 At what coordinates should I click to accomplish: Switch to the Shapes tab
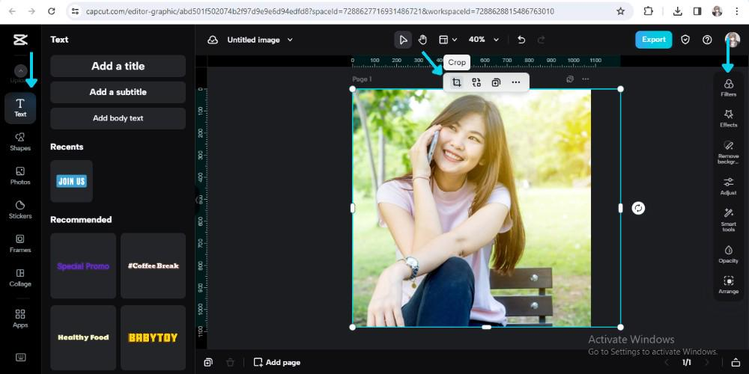(x=20, y=141)
